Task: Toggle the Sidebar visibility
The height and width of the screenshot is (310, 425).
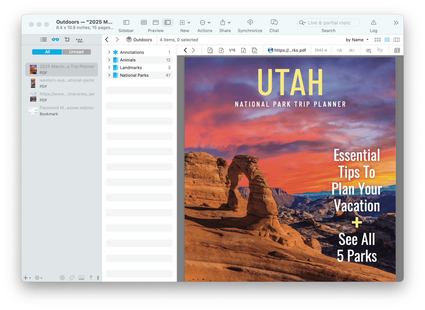Action: click(x=126, y=23)
